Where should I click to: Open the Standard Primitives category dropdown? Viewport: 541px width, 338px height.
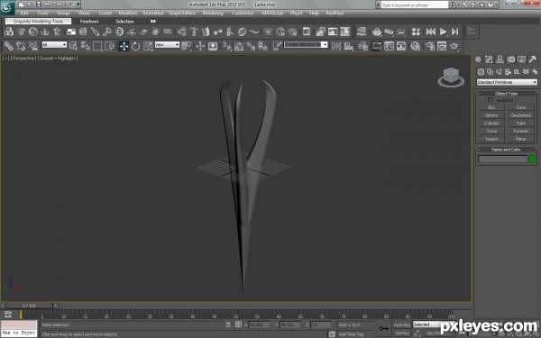507,82
